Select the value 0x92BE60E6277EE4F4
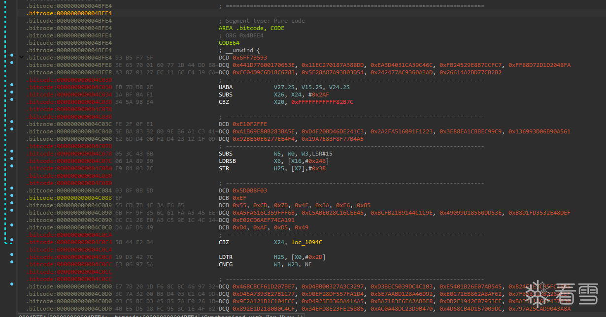 point(264,139)
